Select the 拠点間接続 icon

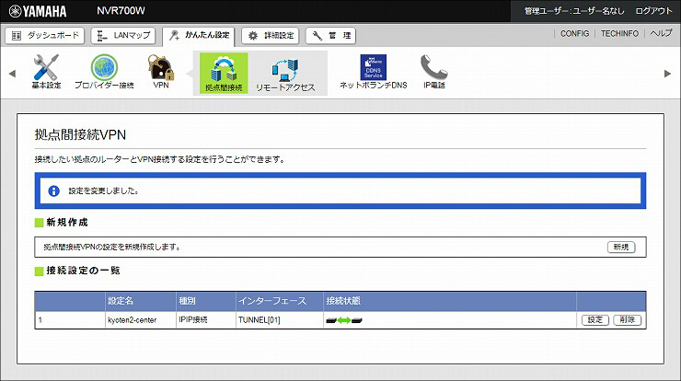[224, 73]
